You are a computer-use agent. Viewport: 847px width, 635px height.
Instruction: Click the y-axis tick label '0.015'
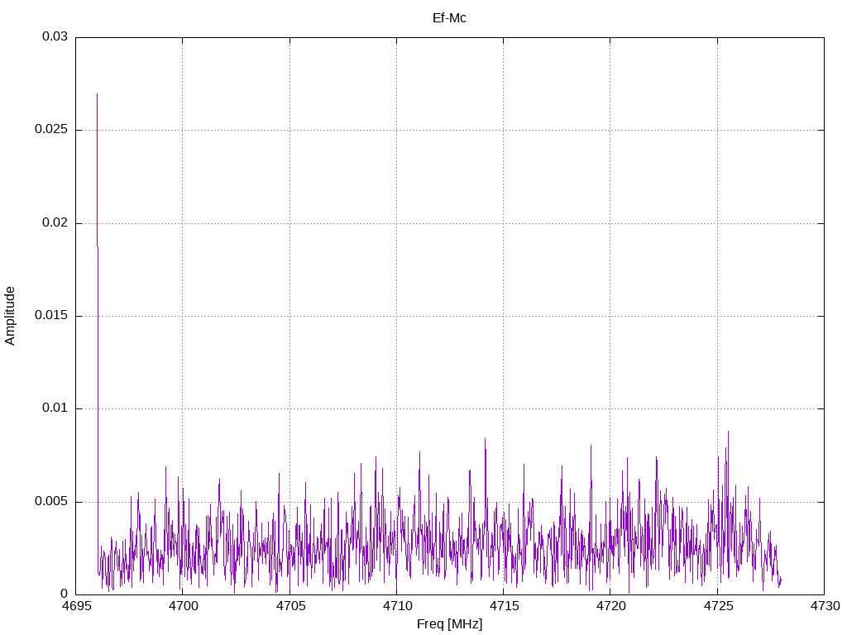tap(51, 315)
